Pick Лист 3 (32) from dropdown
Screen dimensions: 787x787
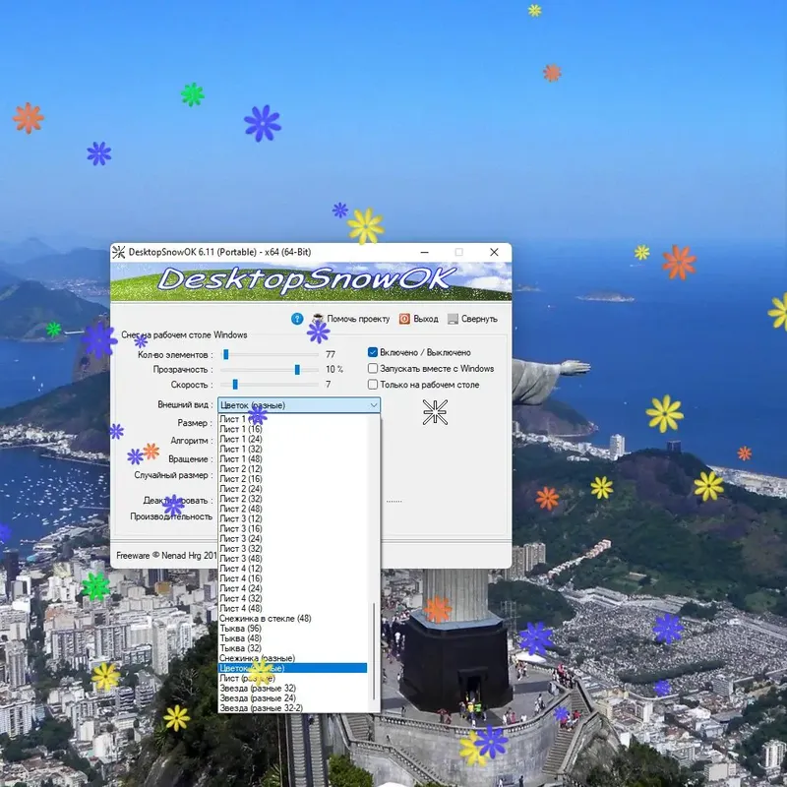[x=292, y=549]
